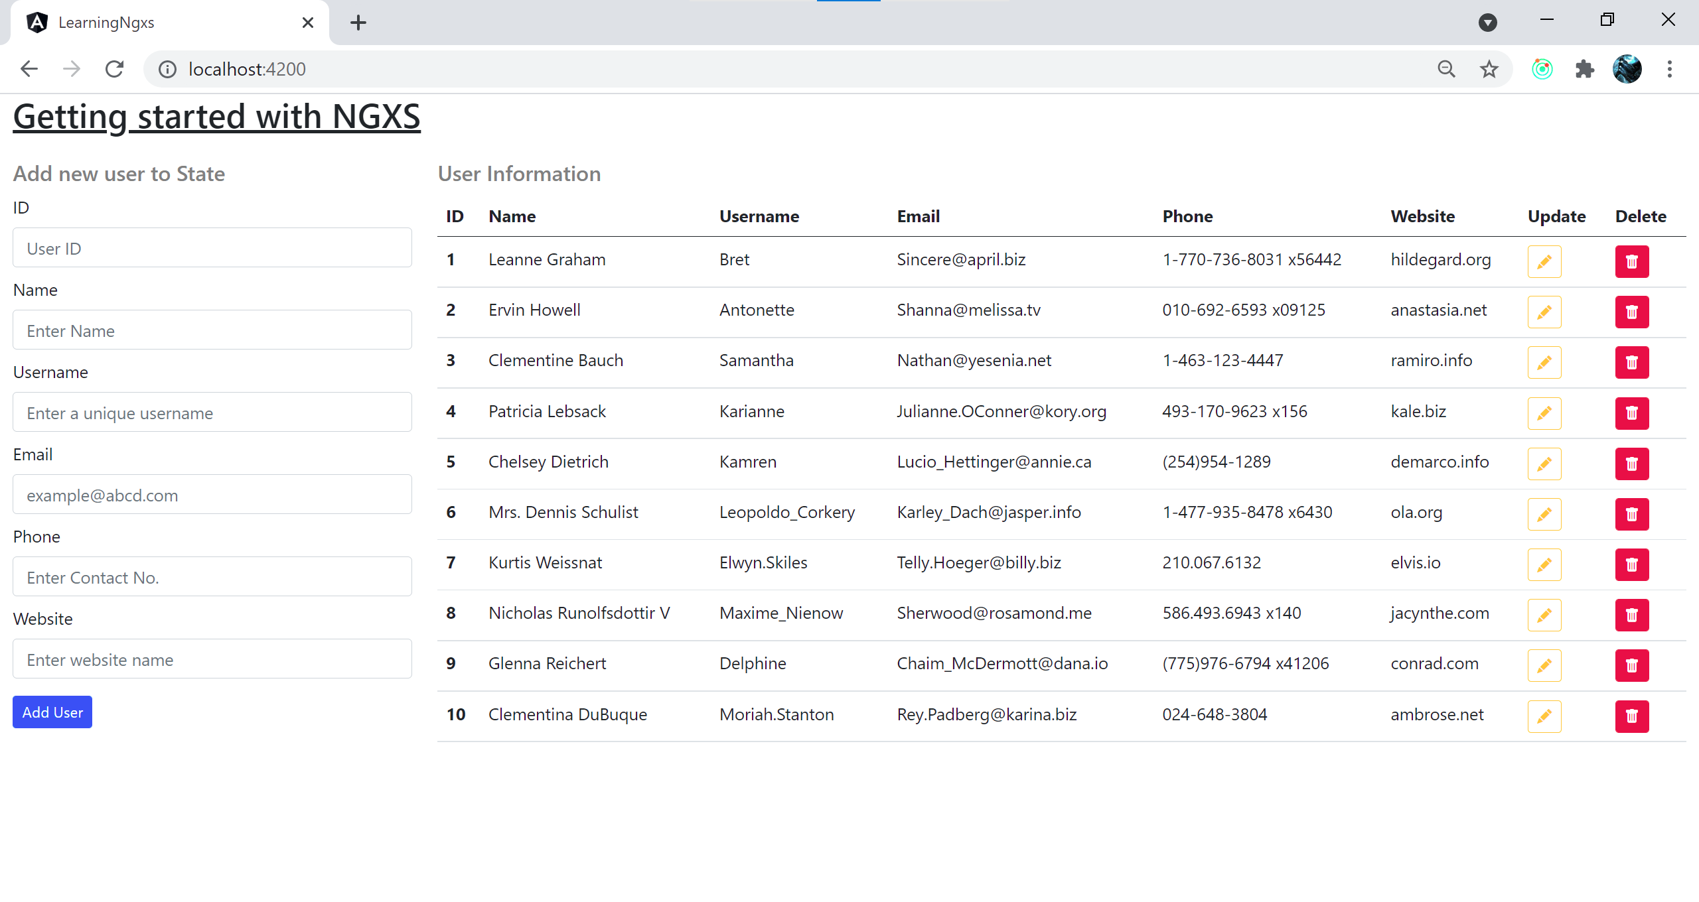Open the browser extensions puzzle icon

(1585, 69)
